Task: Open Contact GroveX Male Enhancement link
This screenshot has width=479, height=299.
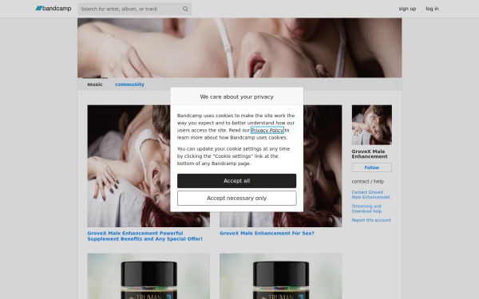Action: (371, 195)
